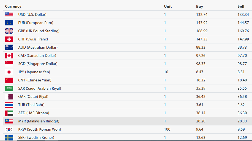252x141 pixels.
Task: Click AUD (Australian Dollar) text
Action: (37, 47)
